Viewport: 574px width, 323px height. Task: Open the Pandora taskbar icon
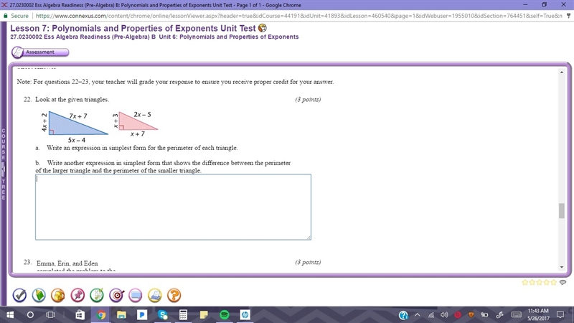point(142,315)
